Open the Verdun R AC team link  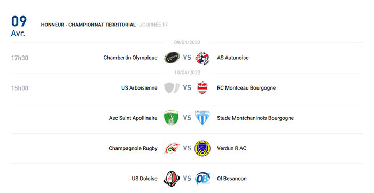click(231, 148)
